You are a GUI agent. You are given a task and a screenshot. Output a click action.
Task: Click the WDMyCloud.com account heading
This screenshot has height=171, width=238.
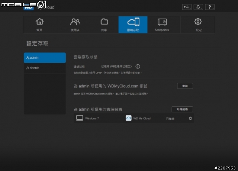(x=110, y=86)
